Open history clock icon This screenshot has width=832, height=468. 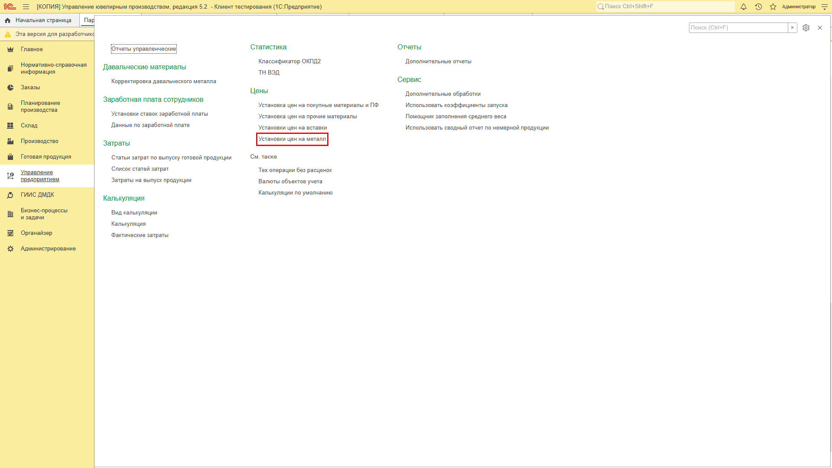tap(758, 6)
